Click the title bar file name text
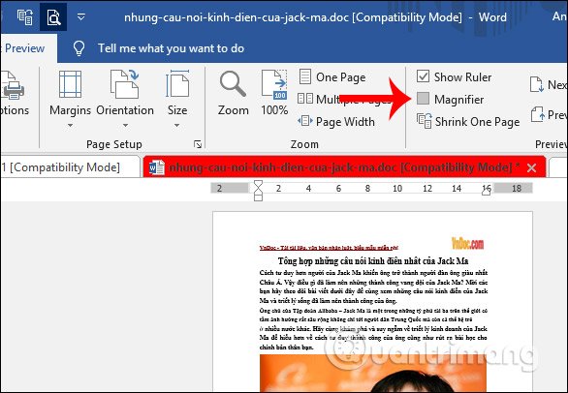568x393 pixels. click(293, 17)
